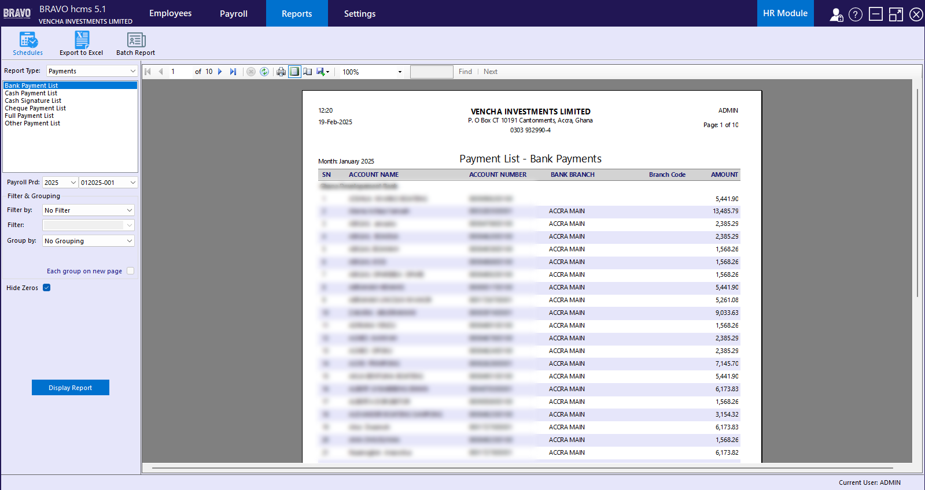Image resolution: width=925 pixels, height=490 pixels.
Task: Click the Display Report button
Action: click(x=71, y=388)
